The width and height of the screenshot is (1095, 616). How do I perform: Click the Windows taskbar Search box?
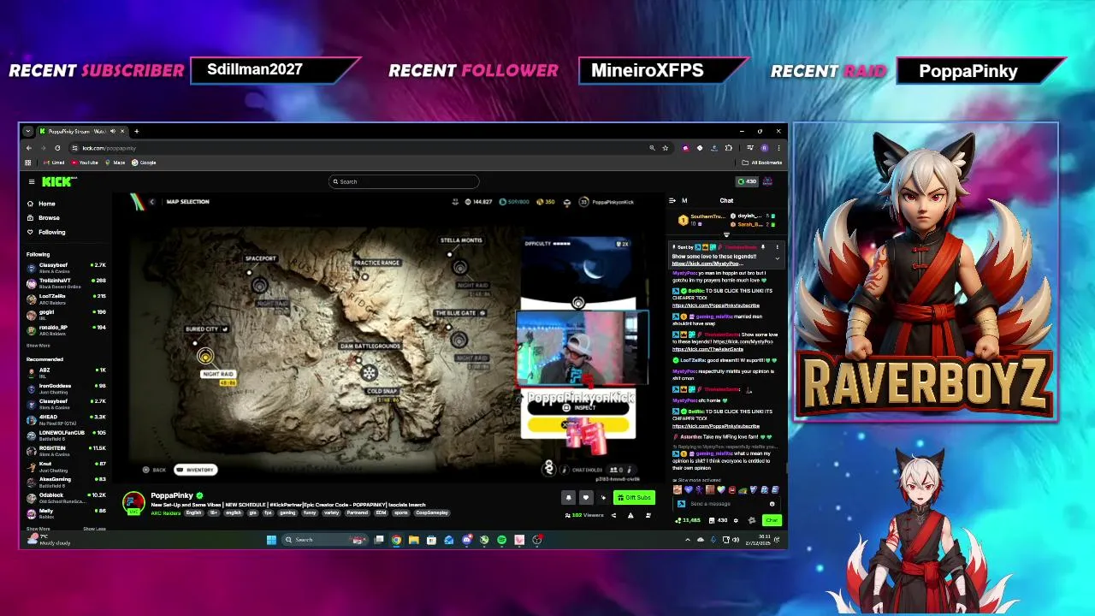pos(325,540)
